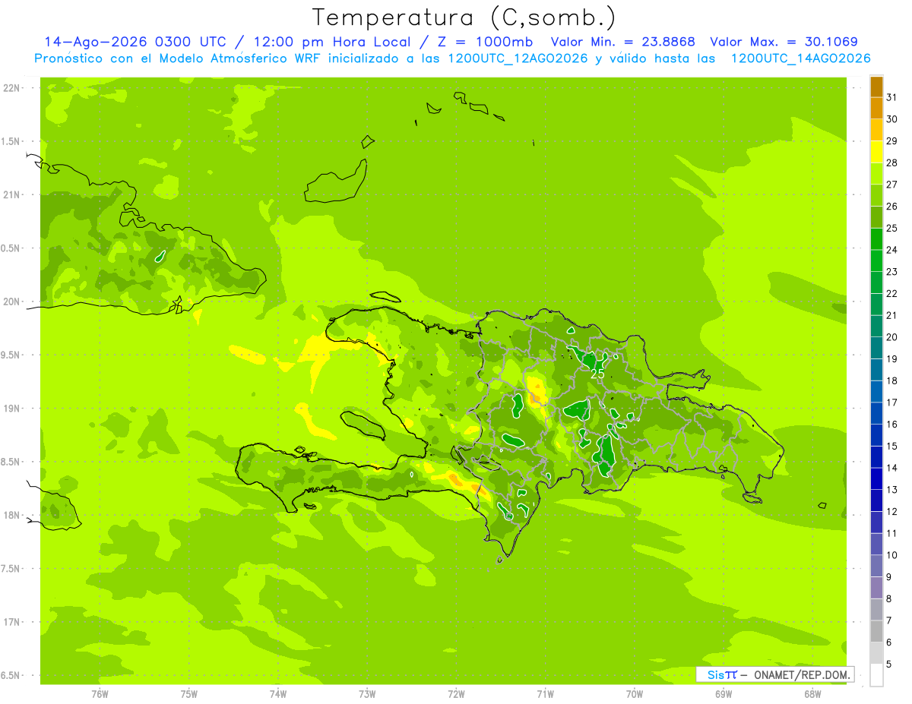This screenshot has height=704, width=912.
Task: Click the 31 label on the color scale
Action: (892, 97)
